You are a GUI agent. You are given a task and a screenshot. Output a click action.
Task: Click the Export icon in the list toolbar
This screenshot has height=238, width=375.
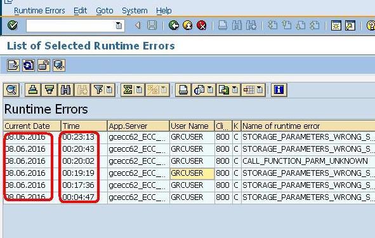tap(224, 90)
